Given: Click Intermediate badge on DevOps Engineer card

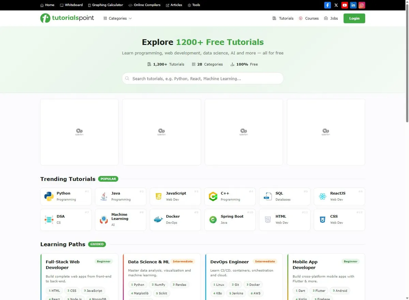Looking at the screenshot, I should coord(265,262).
